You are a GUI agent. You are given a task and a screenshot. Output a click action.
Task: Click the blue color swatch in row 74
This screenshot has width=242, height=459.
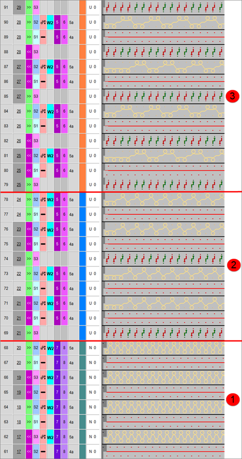point(82,259)
